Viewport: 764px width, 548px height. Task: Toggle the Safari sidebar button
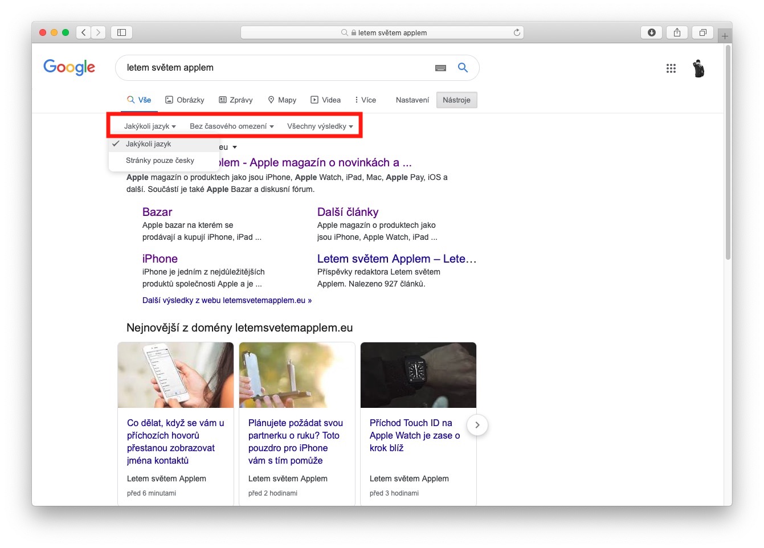point(121,32)
